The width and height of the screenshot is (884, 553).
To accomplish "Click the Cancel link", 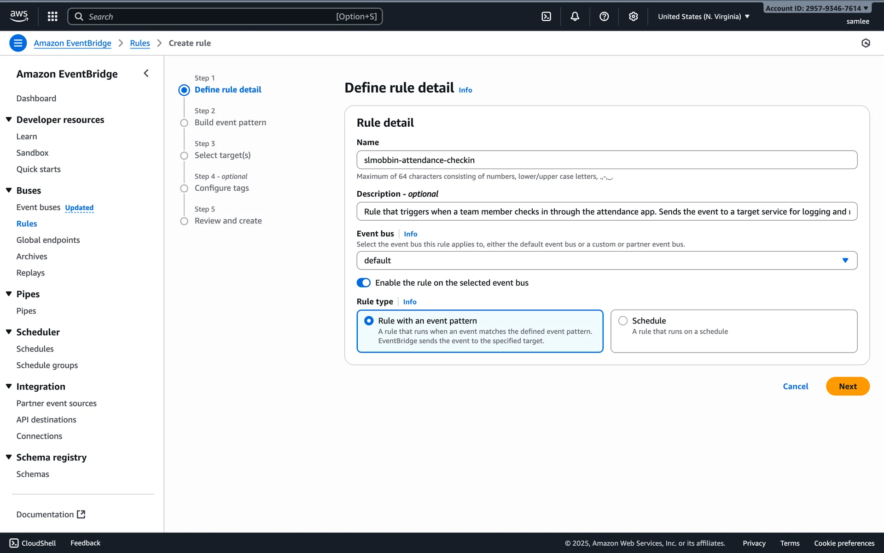I will pyautogui.click(x=795, y=386).
